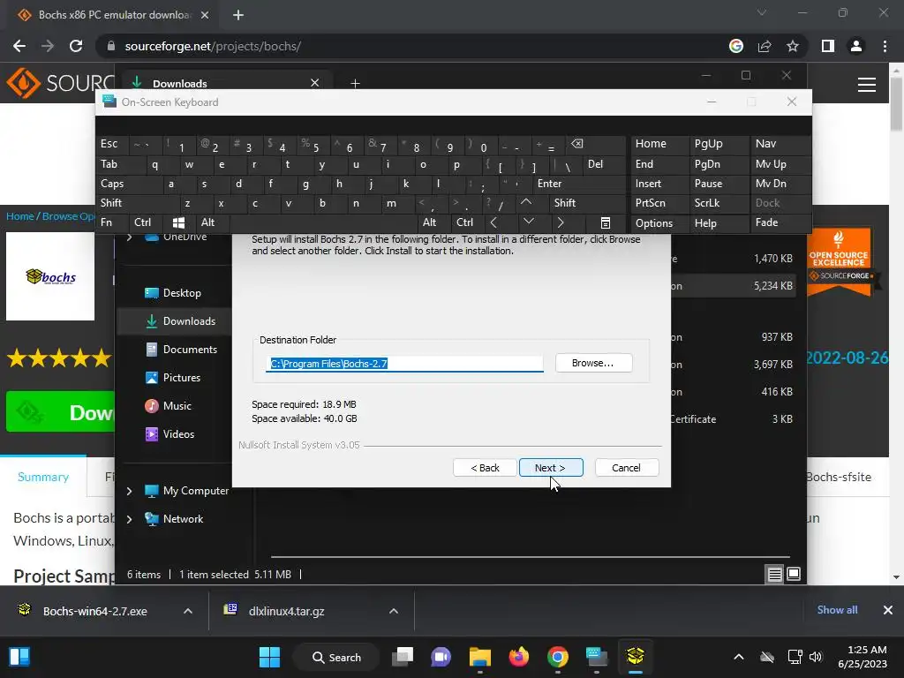Viewport: 904px width, 678px height.
Task: Switch Explorer to details view layout
Action: (x=774, y=574)
